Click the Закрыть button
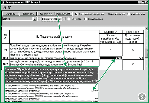The image size is (149, 103). pos(11,14)
